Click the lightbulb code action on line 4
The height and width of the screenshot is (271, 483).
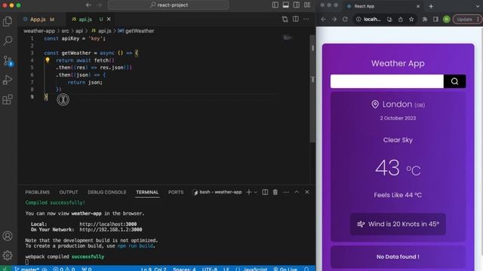48,60
